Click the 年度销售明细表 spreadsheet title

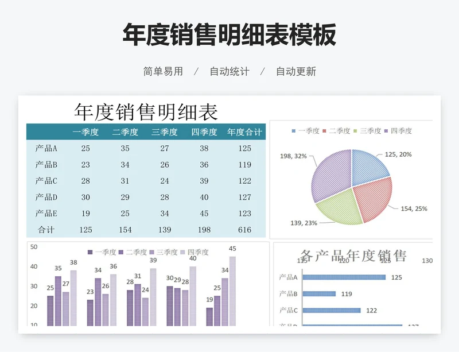tap(146, 111)
